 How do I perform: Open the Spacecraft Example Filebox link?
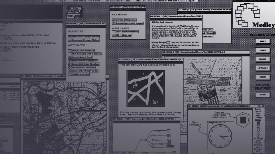click(85, 37)
